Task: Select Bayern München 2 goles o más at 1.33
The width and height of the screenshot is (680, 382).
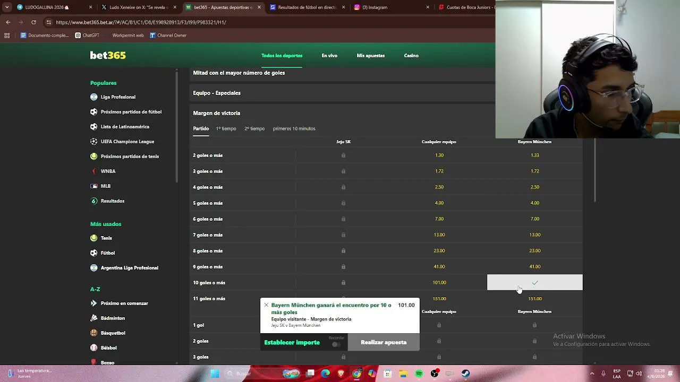Action: (535, 155)
